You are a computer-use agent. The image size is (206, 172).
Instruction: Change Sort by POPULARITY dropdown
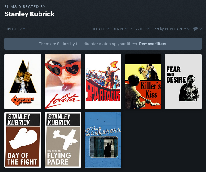point(171,29)
